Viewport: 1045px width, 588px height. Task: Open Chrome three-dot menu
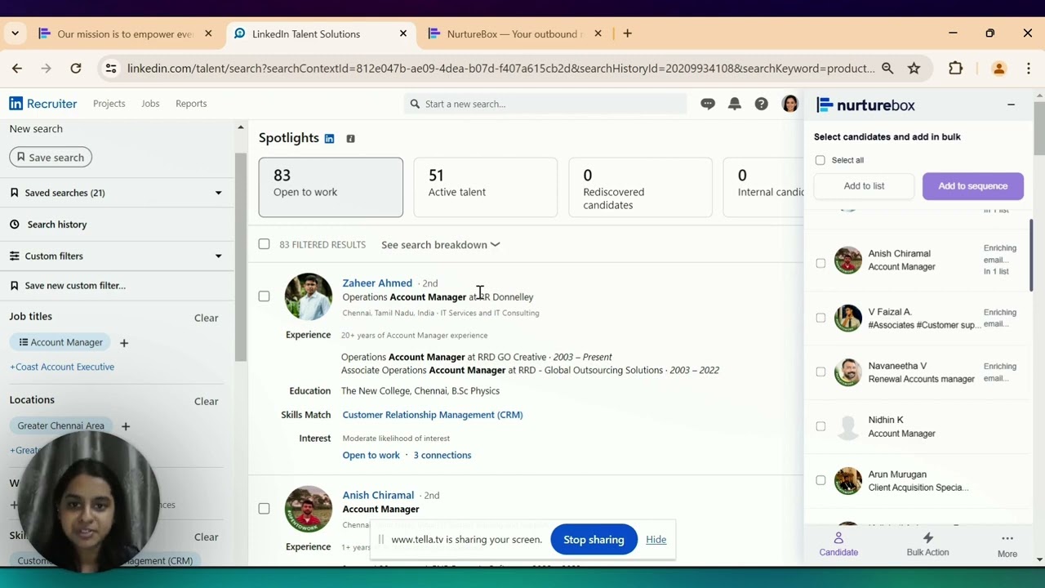tap(1029, 69)
